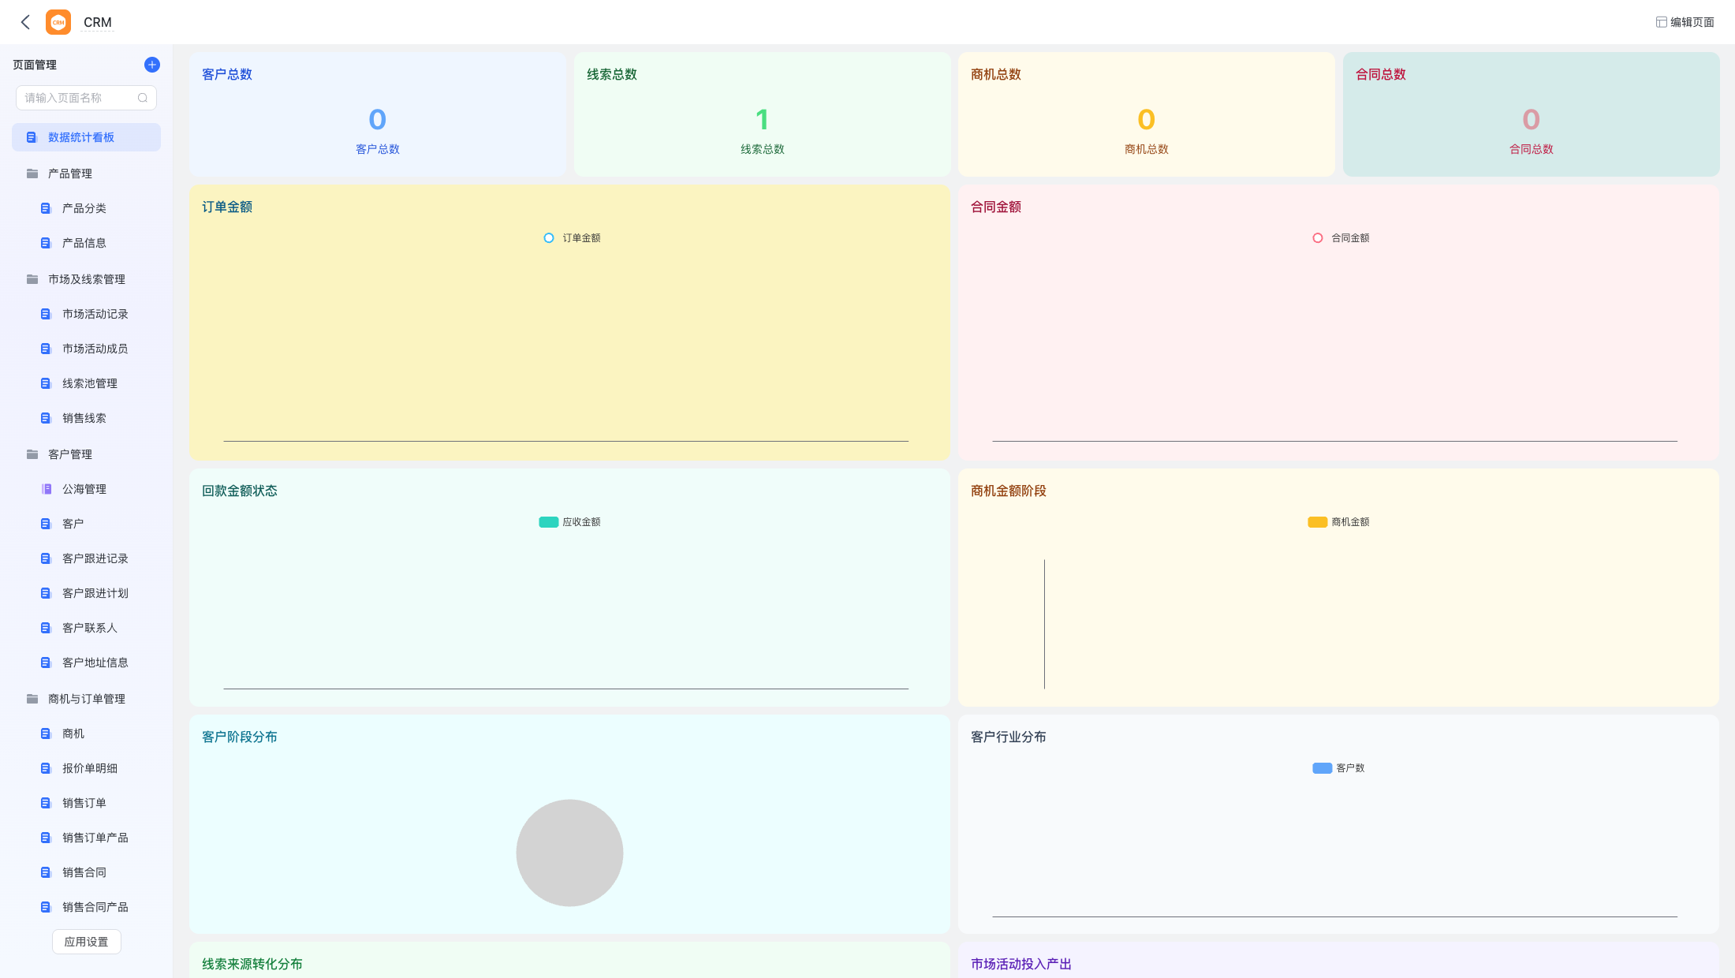This screenshot has width=1735, height=978.
Task: Toggle the 客户数 legend series
Action: pos(1339,768)
